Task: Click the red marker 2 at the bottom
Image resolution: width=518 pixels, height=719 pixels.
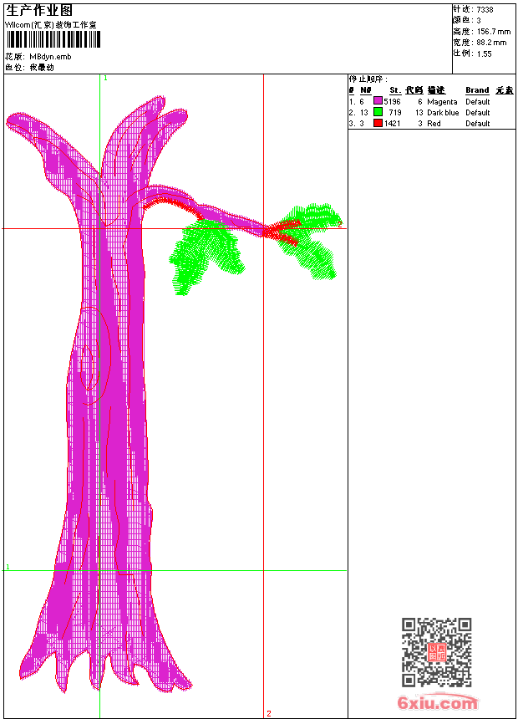Action: click(269, 713)
